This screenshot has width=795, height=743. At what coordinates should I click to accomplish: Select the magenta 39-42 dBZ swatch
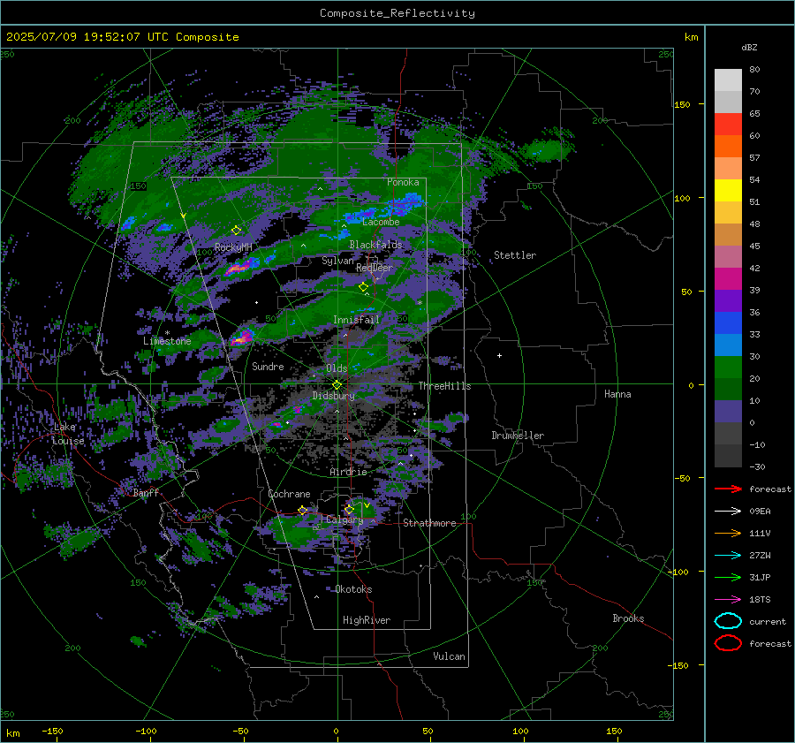728,279
